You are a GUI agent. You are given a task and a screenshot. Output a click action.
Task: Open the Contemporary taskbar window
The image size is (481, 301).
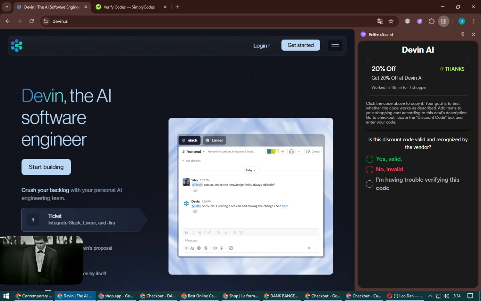click(x=34, y=296)
